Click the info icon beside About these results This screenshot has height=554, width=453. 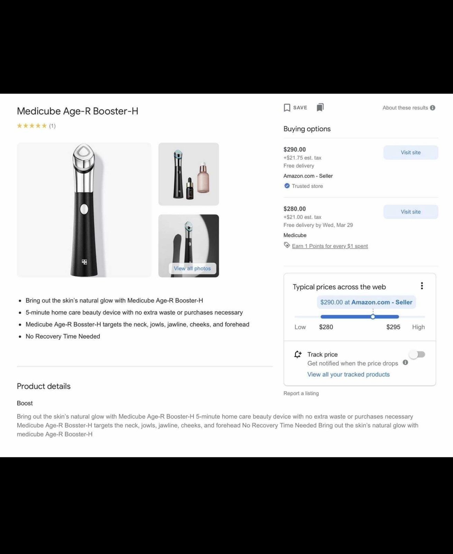pos(433,108)
